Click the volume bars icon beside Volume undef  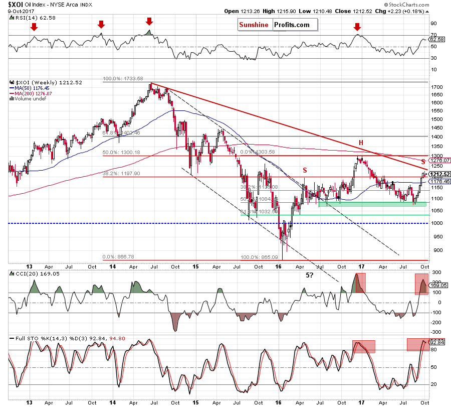[x=12, y=98]
